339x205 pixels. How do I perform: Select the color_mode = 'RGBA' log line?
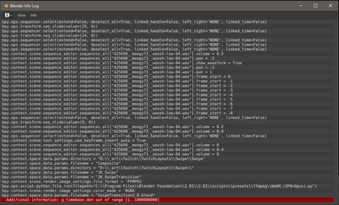[167, 191]
